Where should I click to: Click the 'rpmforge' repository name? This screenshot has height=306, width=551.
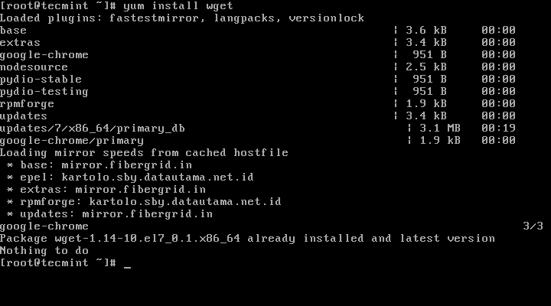pos(27,104)
